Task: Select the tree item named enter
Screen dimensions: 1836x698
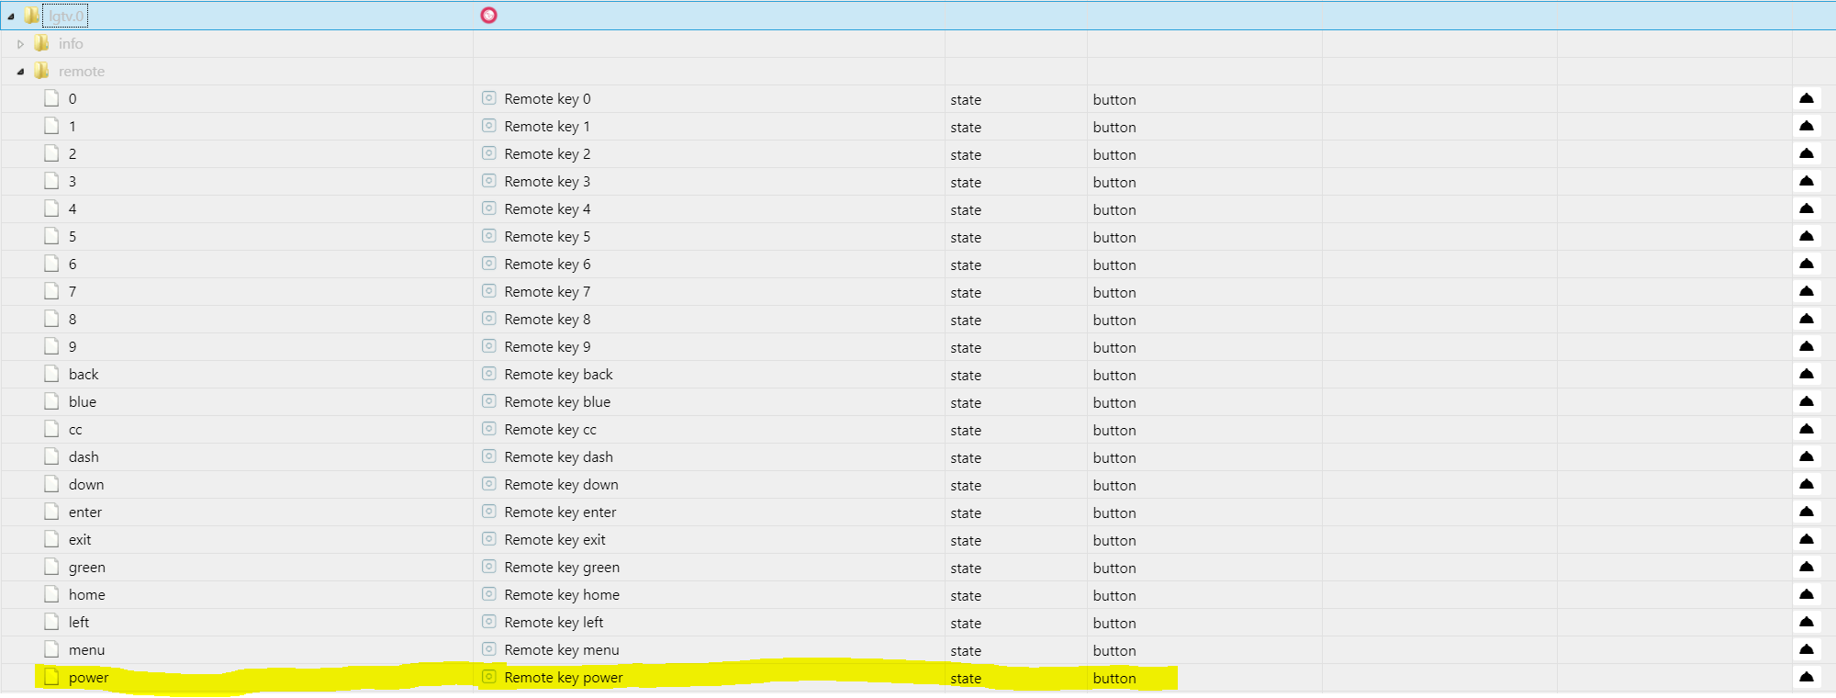Action: click(x=85, y=512)
